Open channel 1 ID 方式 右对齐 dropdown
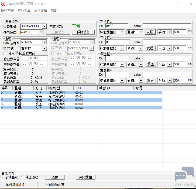The image size is (196, 189). tap(45, 49)
